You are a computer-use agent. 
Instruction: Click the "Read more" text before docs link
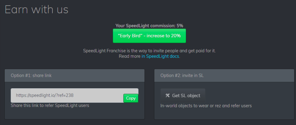point(129,56)
